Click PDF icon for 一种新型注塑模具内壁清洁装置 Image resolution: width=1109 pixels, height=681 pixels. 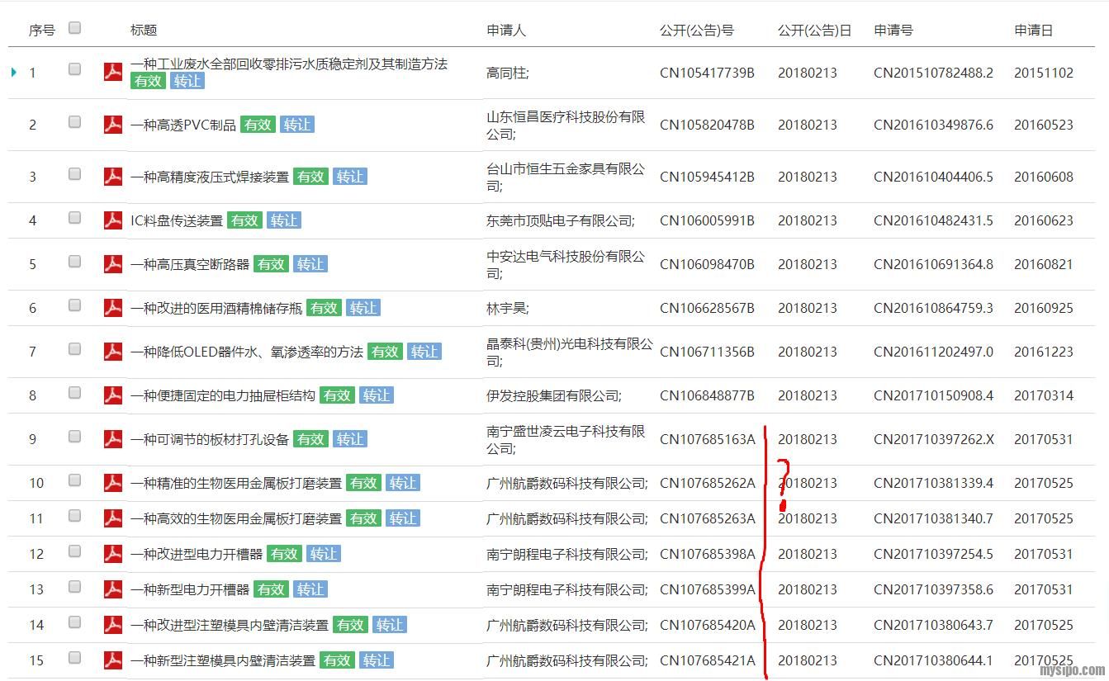112,660
